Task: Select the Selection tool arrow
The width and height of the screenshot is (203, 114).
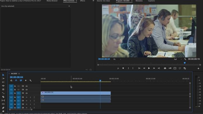Action: (3, 75)
